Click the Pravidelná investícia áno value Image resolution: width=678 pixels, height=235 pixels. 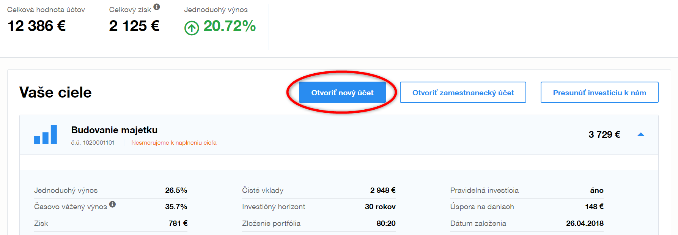597,191
